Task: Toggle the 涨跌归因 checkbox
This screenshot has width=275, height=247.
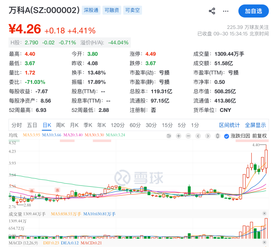Action: point(227,136)
